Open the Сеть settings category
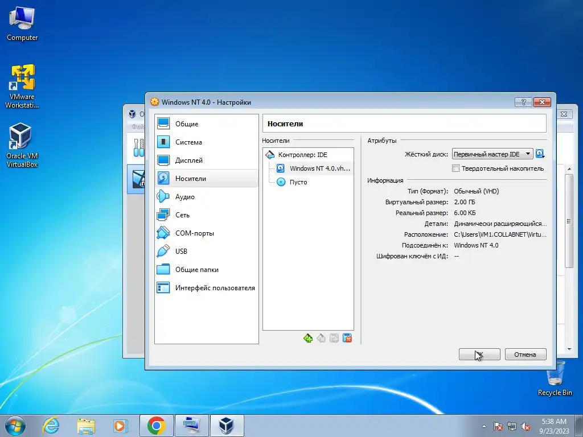Viewport: 583px width, 437px height. 206,215
